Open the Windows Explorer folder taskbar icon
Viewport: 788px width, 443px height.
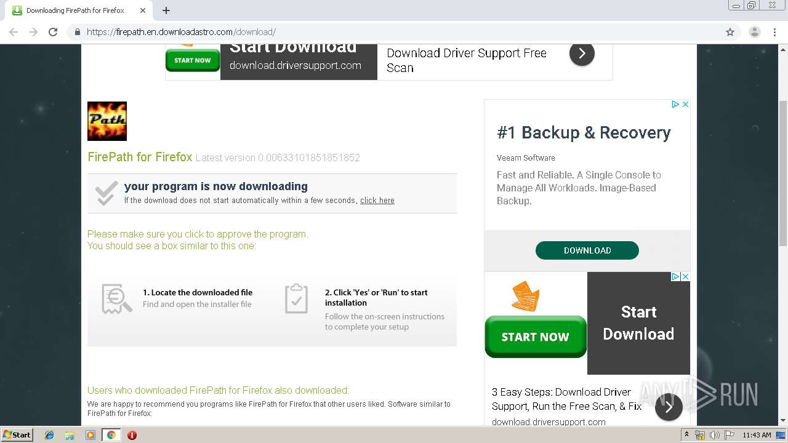click(x=70, y=435)
